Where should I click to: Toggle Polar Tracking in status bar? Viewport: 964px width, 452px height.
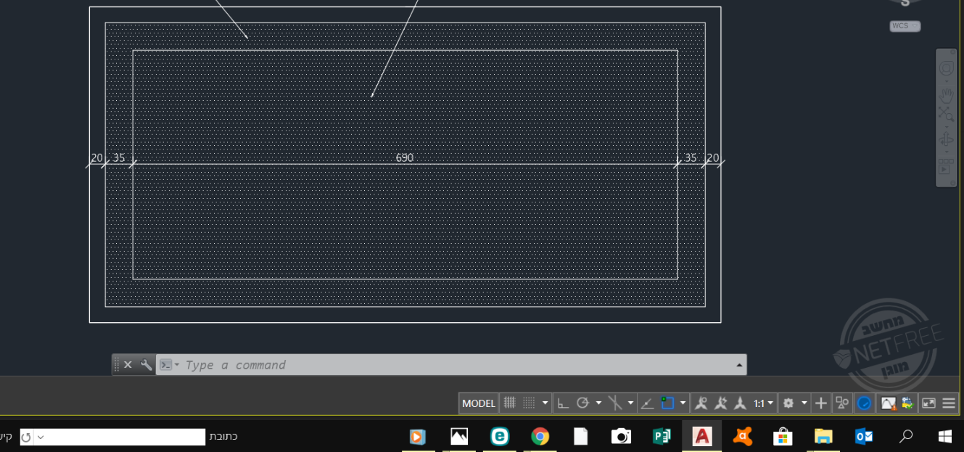tap(582, 403)
